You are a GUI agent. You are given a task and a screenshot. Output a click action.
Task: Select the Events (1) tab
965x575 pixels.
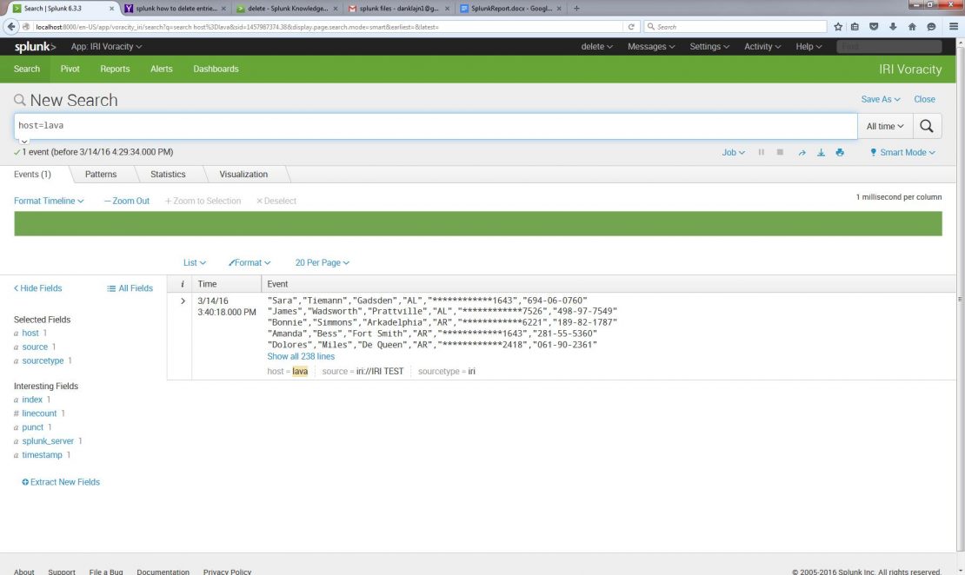click(x=33, y=175)
